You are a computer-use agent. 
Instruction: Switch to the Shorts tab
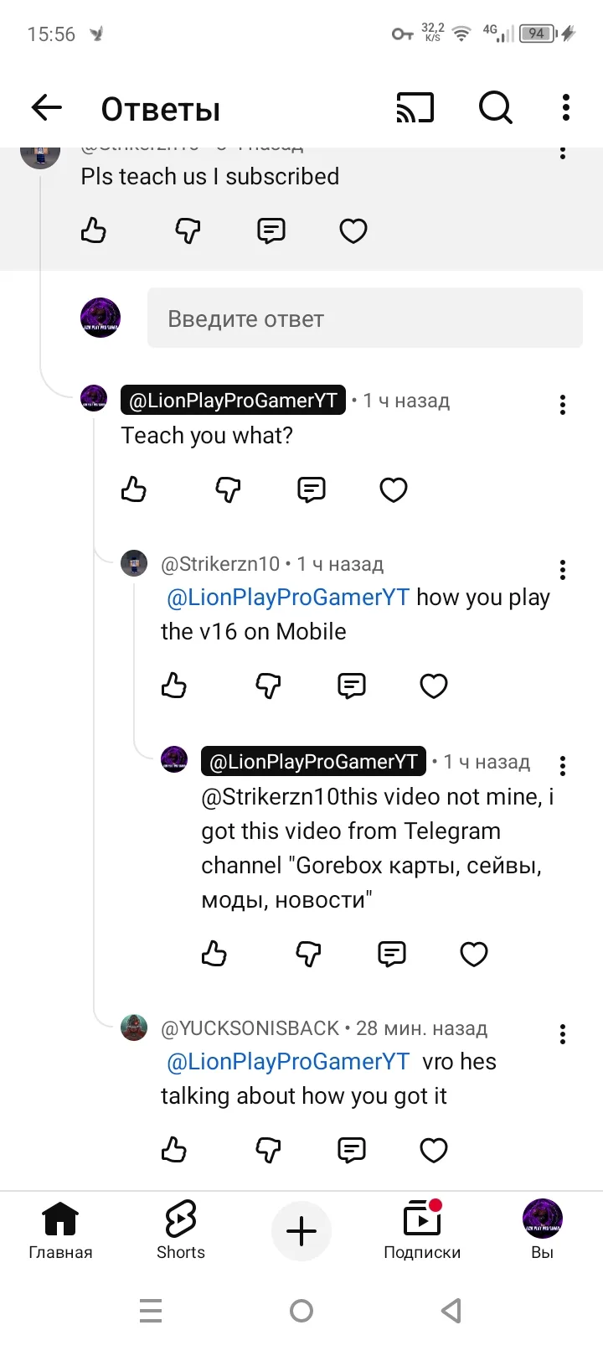pyautogui.click(x=181, y=1230)
